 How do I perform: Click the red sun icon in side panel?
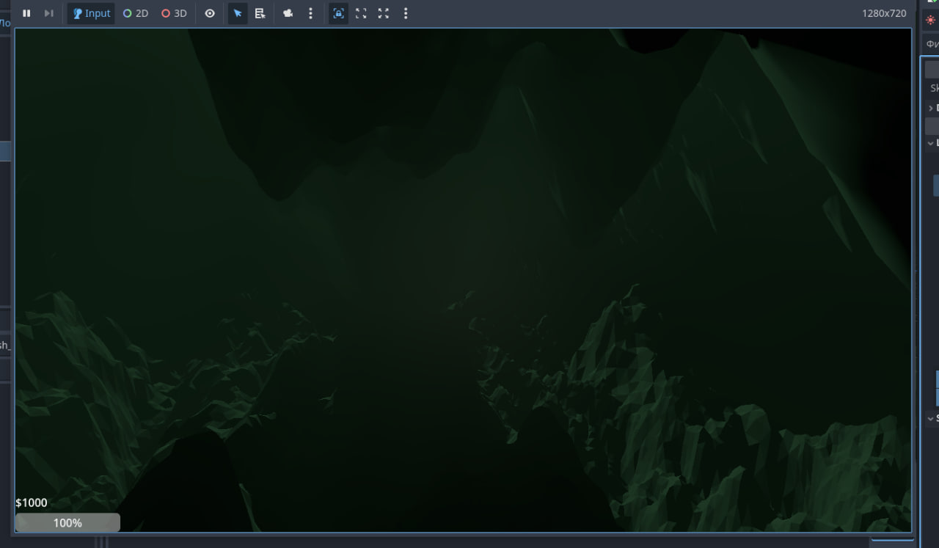coord(931,20)
